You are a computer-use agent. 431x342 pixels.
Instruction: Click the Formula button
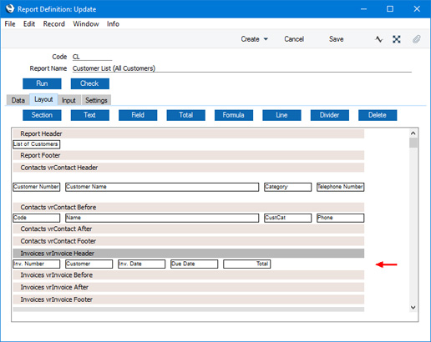(234, 115)
